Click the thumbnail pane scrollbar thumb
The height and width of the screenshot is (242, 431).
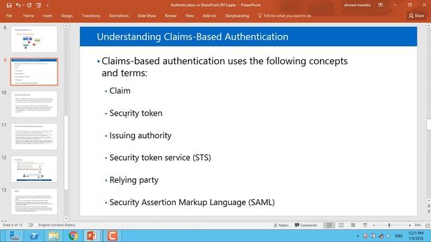pyautogui.click(x=66, y=153)
